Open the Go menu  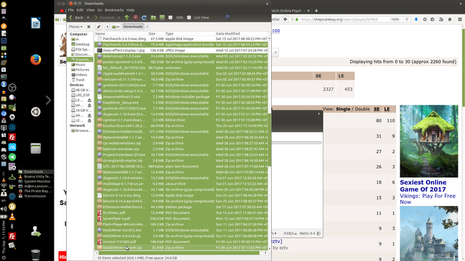100,10
